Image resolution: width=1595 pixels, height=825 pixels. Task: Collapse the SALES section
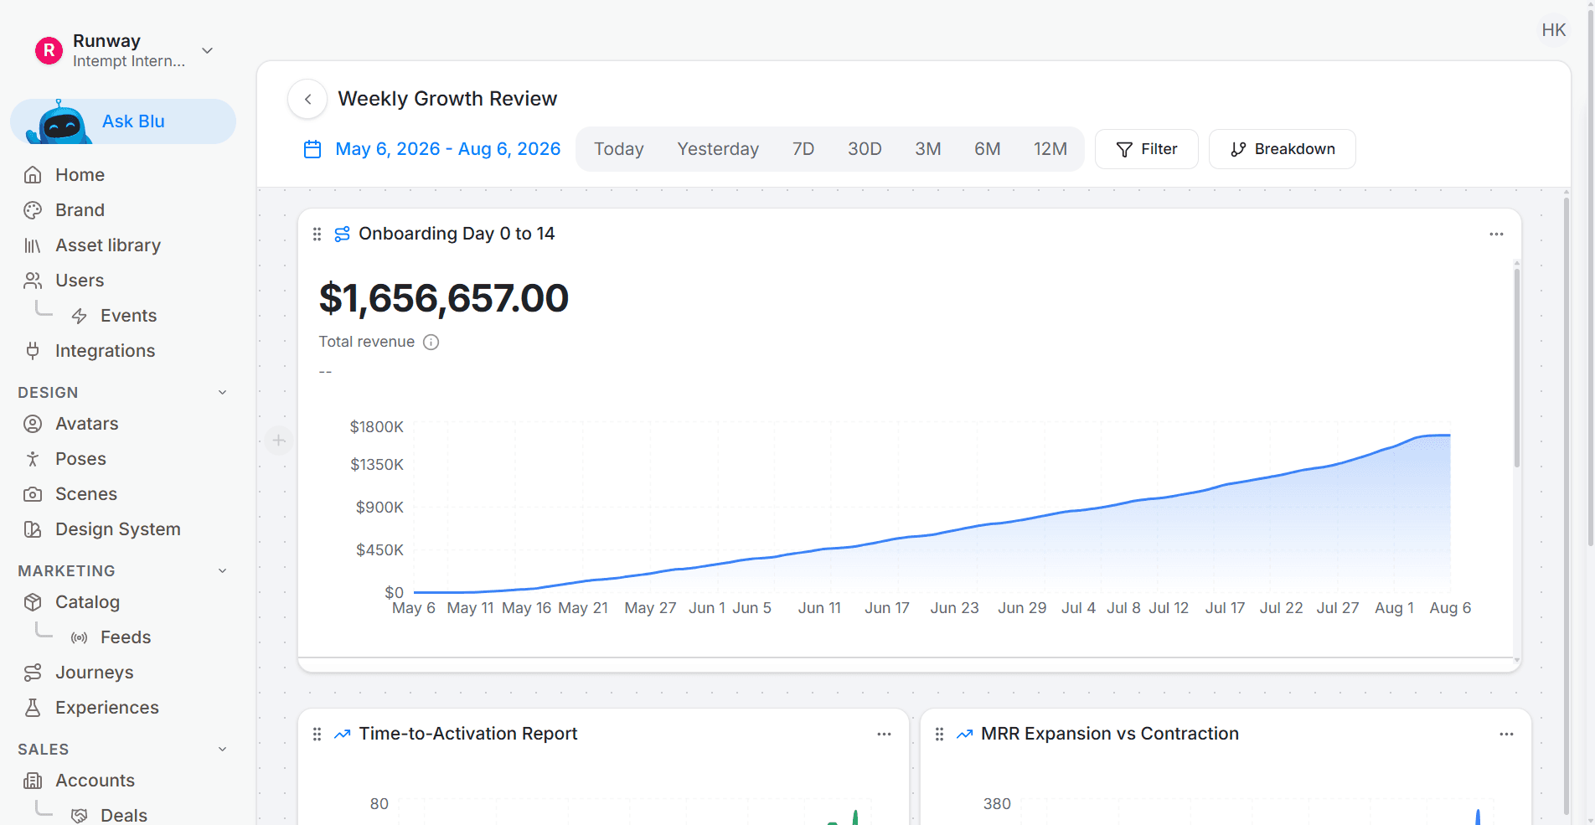coord(223,750)
